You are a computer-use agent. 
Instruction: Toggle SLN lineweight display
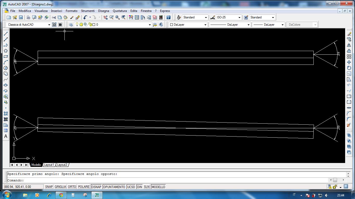point(147,187)
